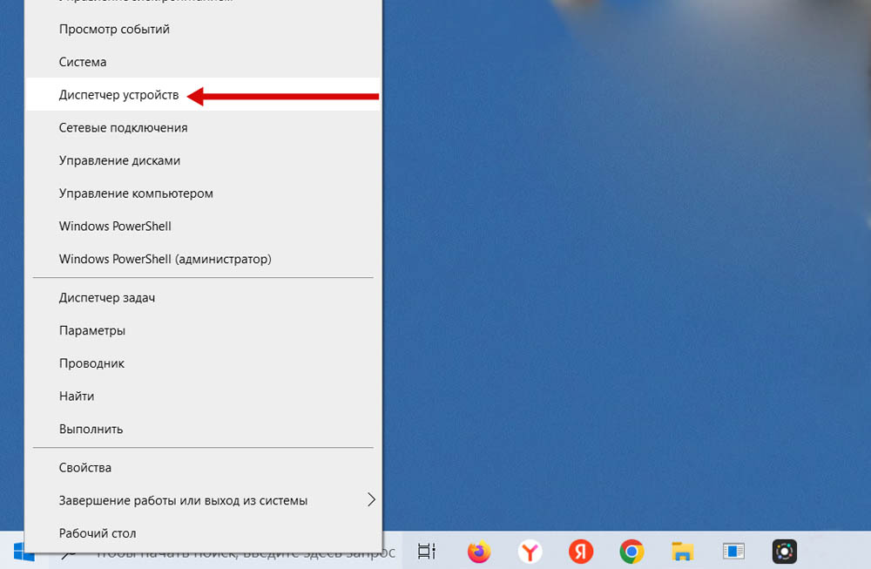Show the desktop via Рабочий стол
Screen dimensions: 871x569
tap(203, 533)
